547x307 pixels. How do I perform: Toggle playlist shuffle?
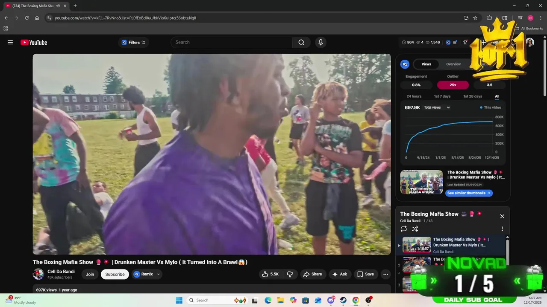[415, 229]
